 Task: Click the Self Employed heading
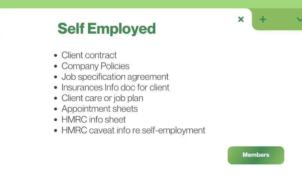pos(107,28)
